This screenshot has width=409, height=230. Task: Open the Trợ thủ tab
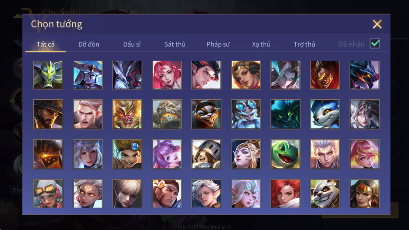[304, 44]
